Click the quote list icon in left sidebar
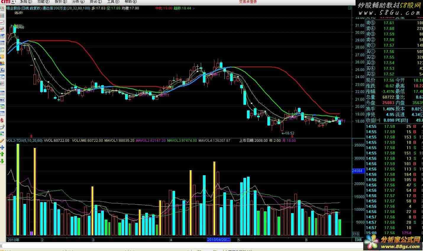The image size is (423, 251). click(x=2, y=36)
